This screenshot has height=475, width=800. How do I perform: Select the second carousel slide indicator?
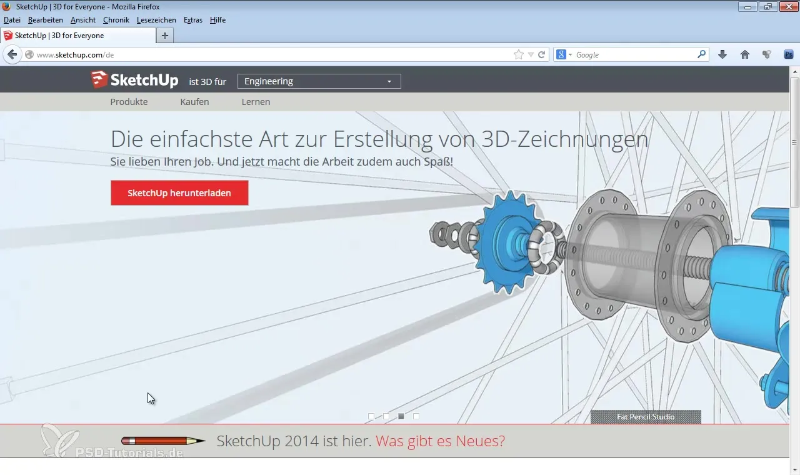(x=386, y=416)
